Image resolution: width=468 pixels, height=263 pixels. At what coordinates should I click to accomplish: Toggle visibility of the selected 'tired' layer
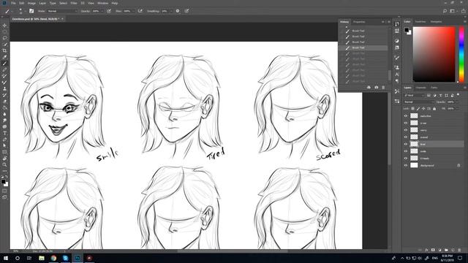tap(406, 145)
